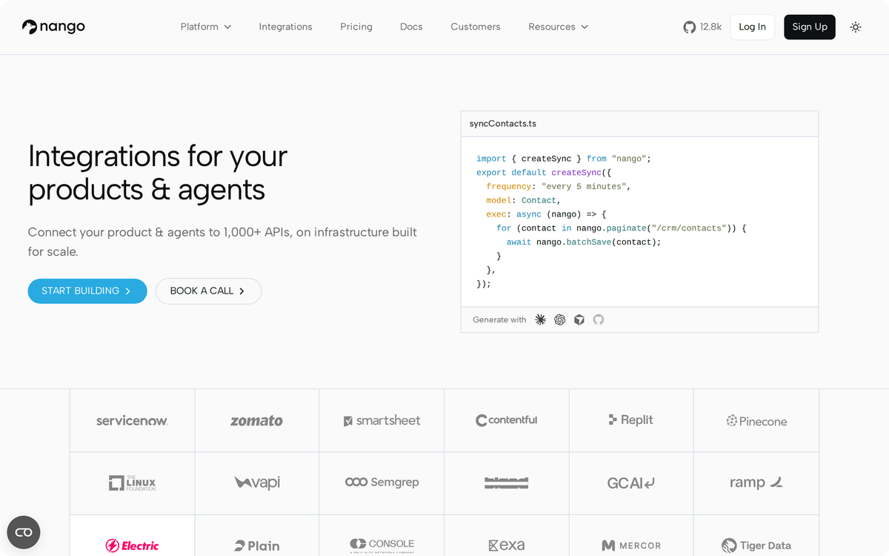Screen dimensions: 889x556
Task: Click the Log In button
Action: pos(752,27)
